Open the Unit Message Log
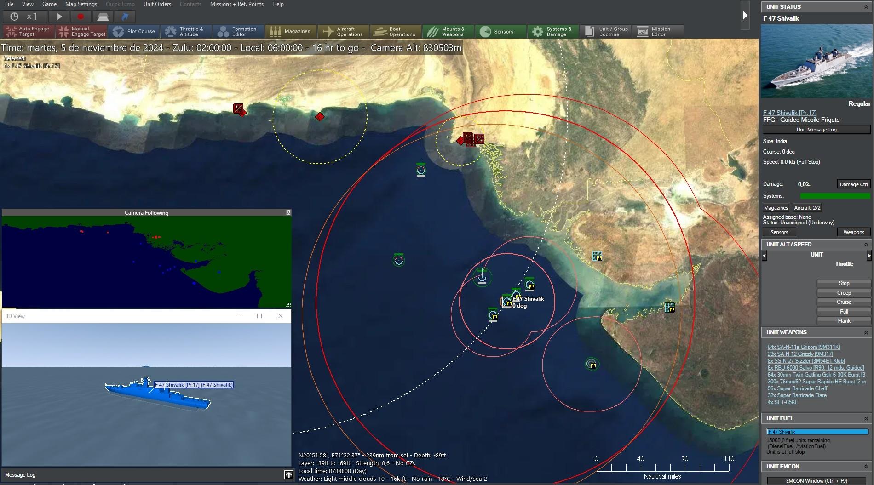 pyautogui.click(x=816, y=129)
